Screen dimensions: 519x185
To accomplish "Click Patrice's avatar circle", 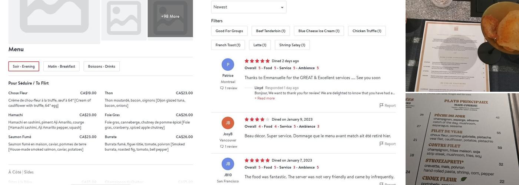I will 228,65.
